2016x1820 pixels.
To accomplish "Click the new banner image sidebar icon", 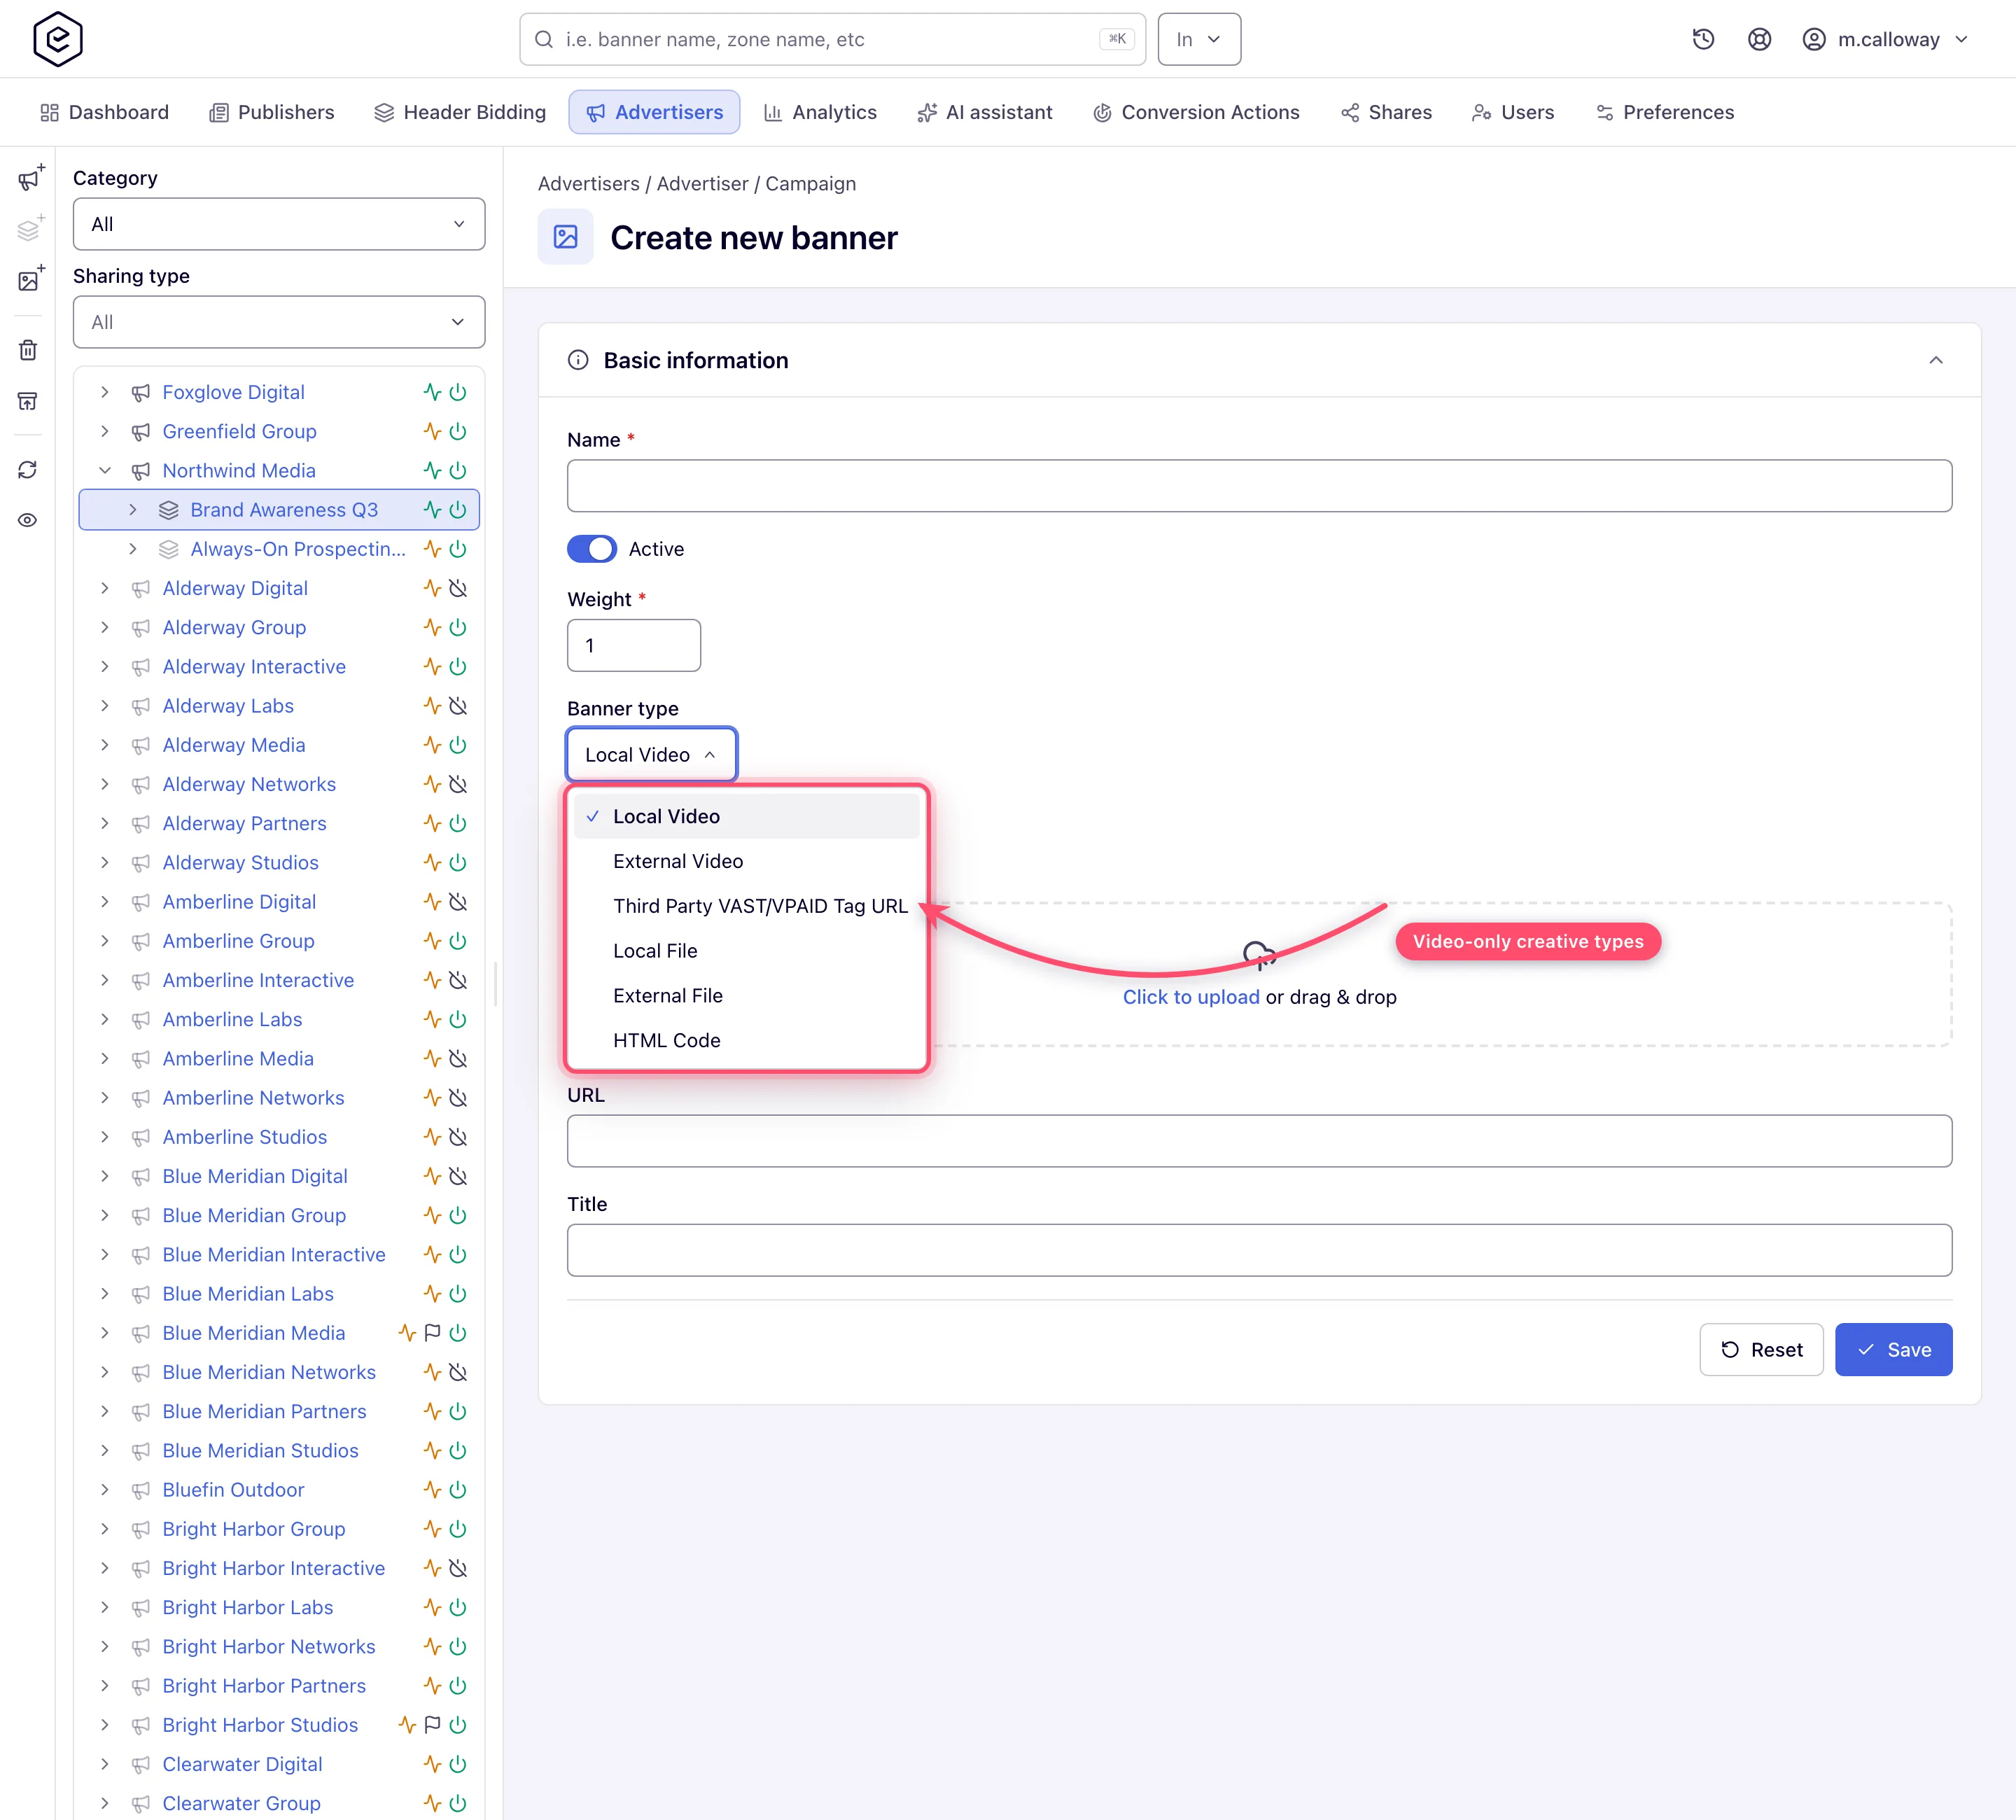I will tap(30, 279).
